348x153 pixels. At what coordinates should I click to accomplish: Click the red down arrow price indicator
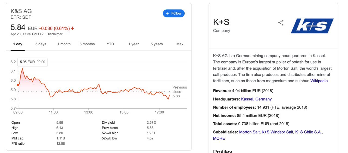(x=73, y=28)
